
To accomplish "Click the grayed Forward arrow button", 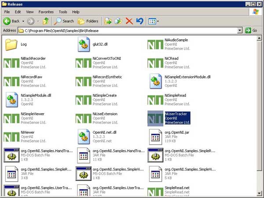I will pos(31,21).
